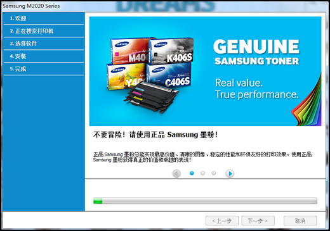Select the third slide indicator dot
Viewport: 330px width, 231px height.
point(214,173)
